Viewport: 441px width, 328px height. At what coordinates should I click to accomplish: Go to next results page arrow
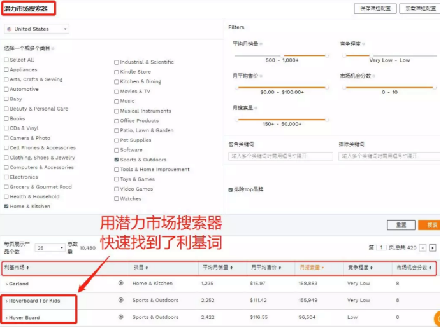pos(433,247)
